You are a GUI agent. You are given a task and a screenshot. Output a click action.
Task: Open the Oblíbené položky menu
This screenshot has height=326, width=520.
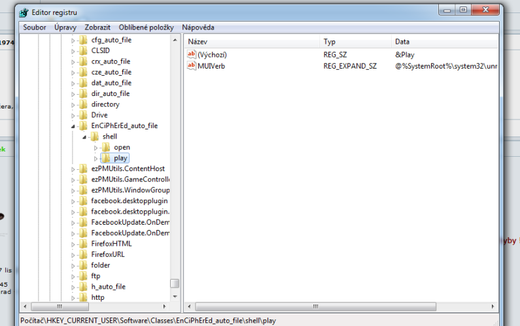pyautogui.click(x=146, y=27)
